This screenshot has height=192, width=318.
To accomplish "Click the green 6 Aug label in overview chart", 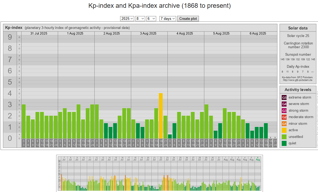I will pyautogui.click(x=258, y=159).
